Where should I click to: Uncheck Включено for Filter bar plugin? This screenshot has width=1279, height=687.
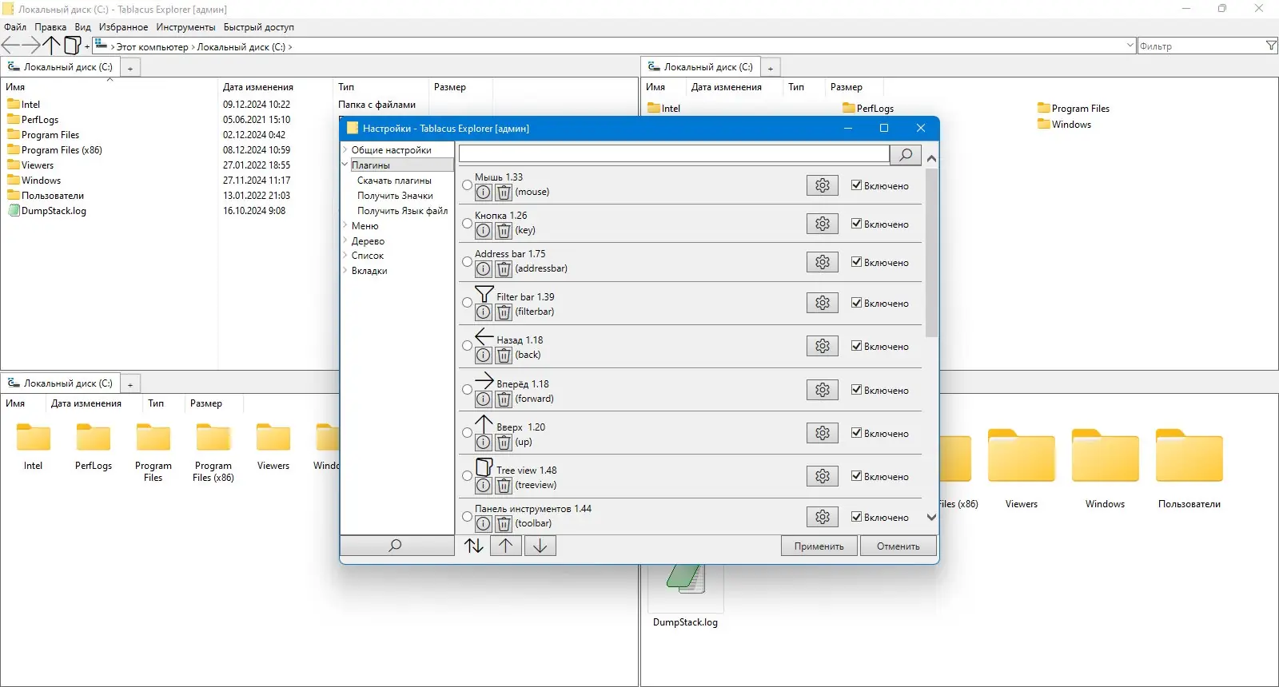tap(856, 303)
